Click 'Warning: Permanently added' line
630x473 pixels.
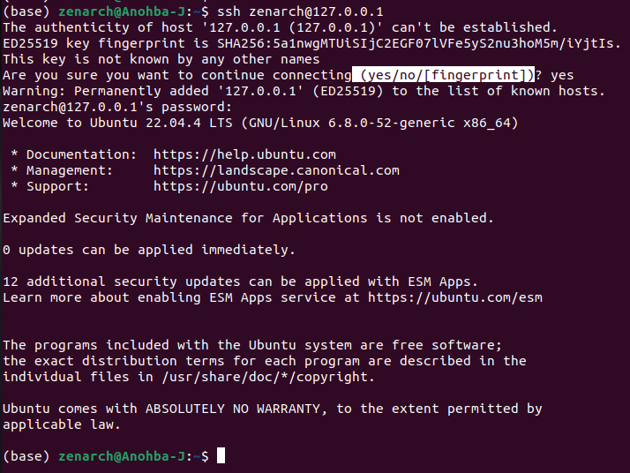tap(304, 91)
